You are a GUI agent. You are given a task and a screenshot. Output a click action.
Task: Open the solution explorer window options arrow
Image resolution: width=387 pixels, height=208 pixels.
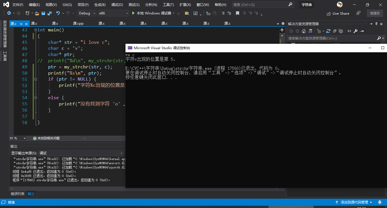pos(371,24)
